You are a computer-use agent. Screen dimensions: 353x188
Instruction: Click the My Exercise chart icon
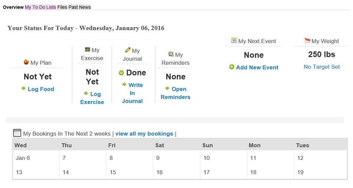tap(88, 49)
